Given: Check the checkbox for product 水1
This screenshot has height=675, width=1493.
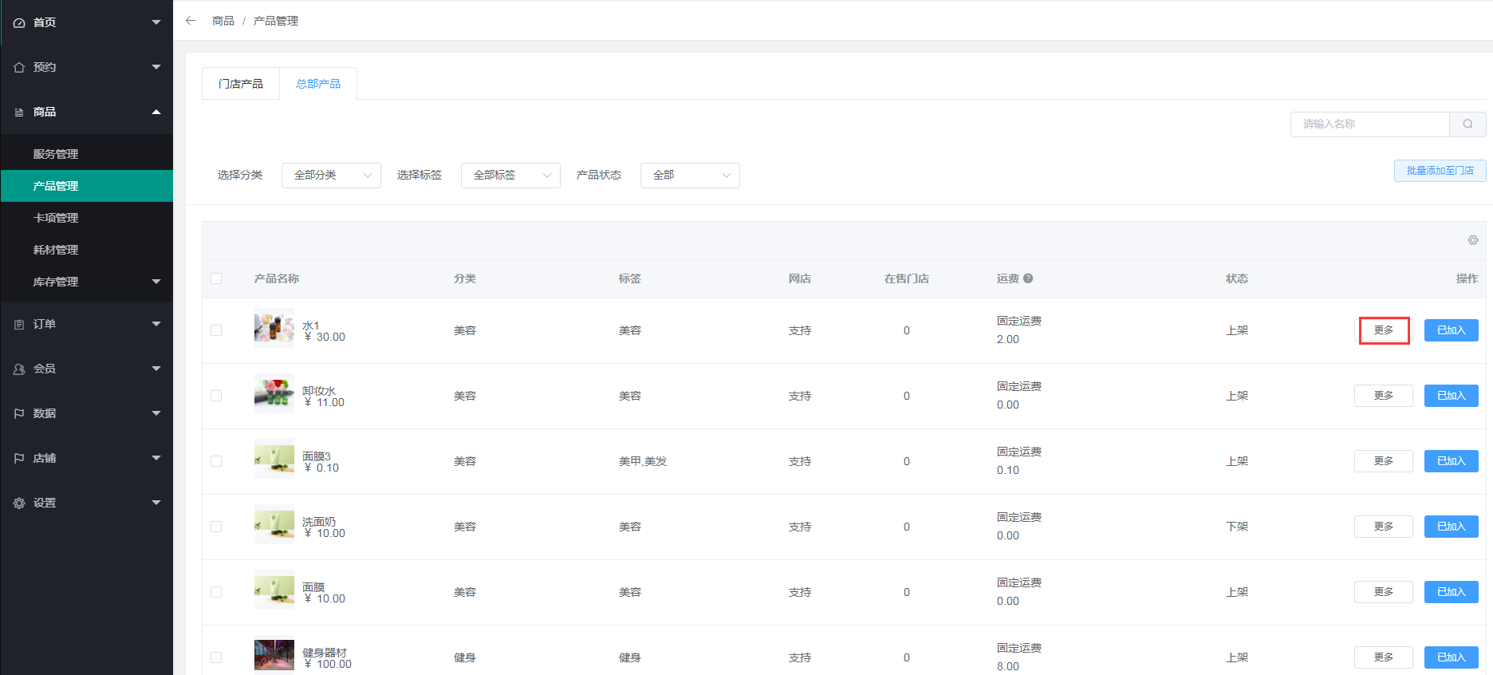Looking at the screenshot, I should pyautogui.click(x=216, y=330).
